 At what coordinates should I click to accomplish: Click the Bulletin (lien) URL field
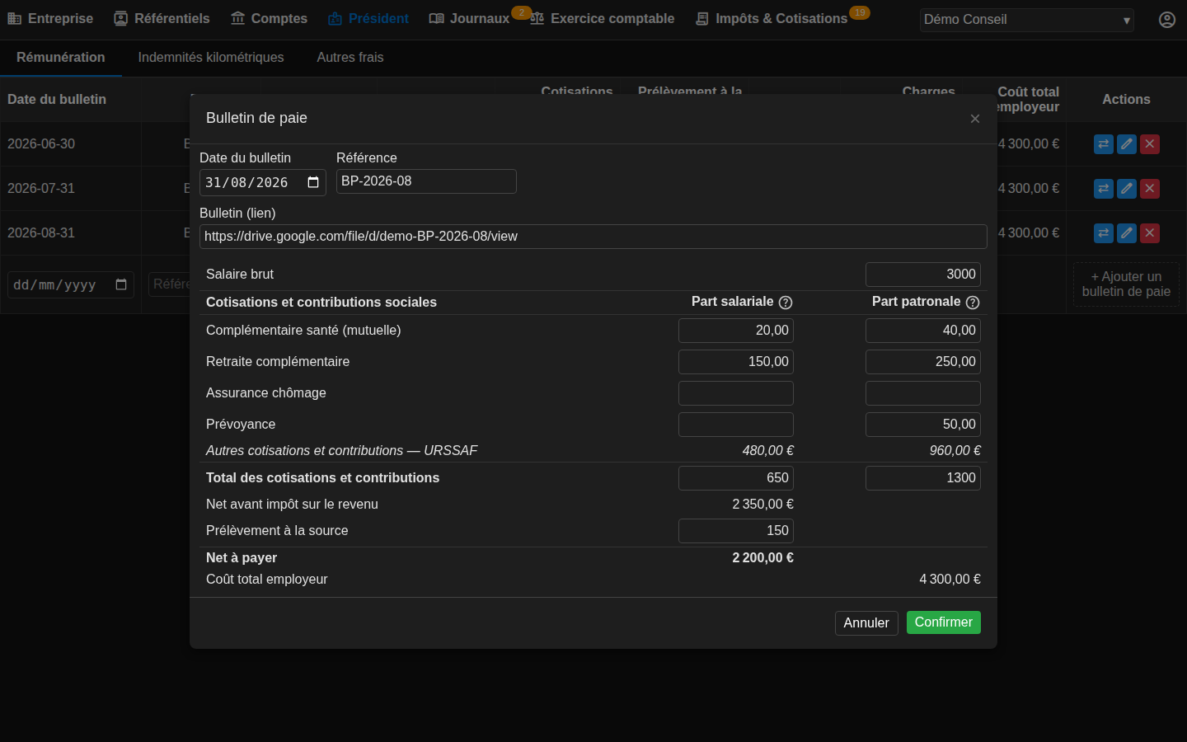point(593,237)
